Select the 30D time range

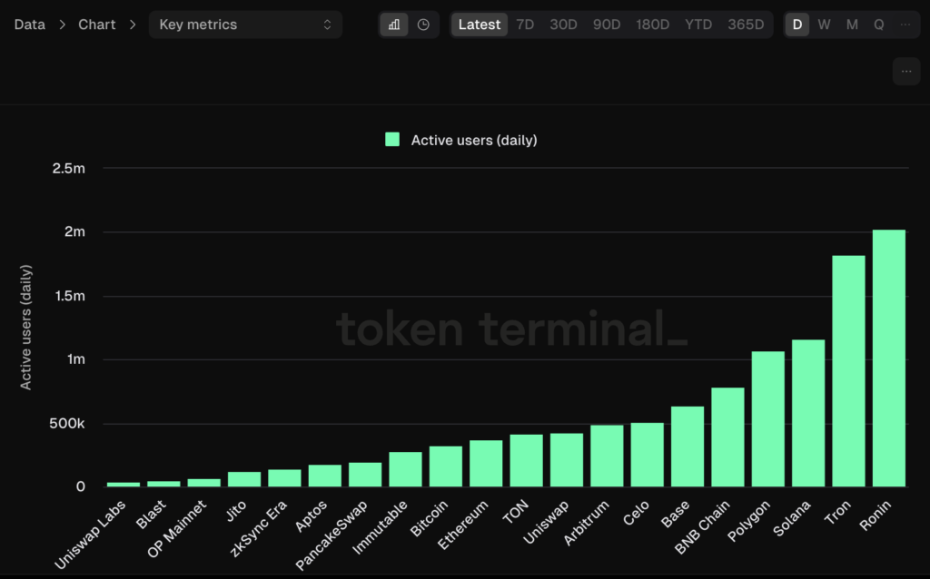pos(563,25)
